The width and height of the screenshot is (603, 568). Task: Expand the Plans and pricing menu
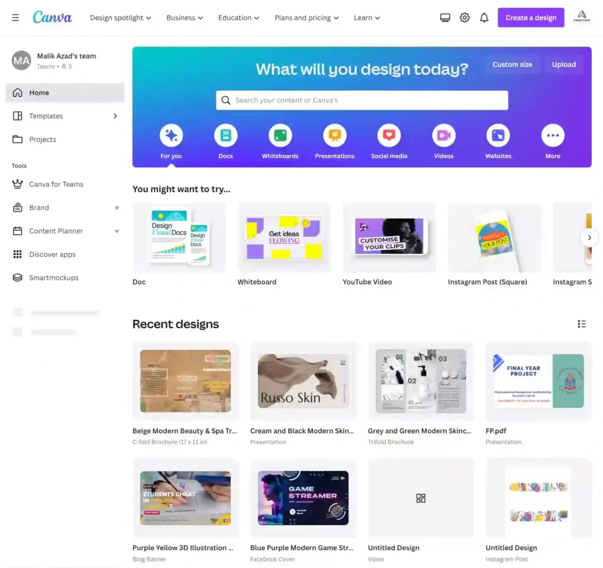click(306, 18)
